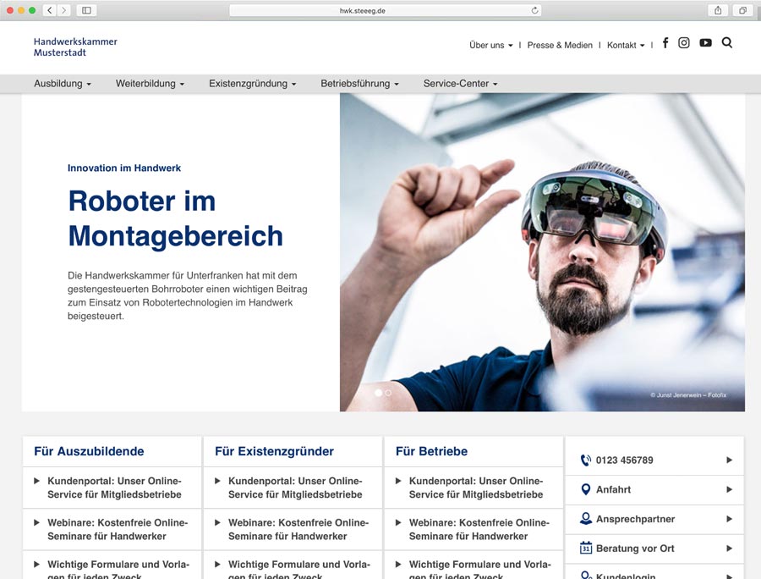Image resolution: width=761 pixels, height=579 pixels.
Task: Switch to the second carousel slide dot
Action: coord(389,393)
